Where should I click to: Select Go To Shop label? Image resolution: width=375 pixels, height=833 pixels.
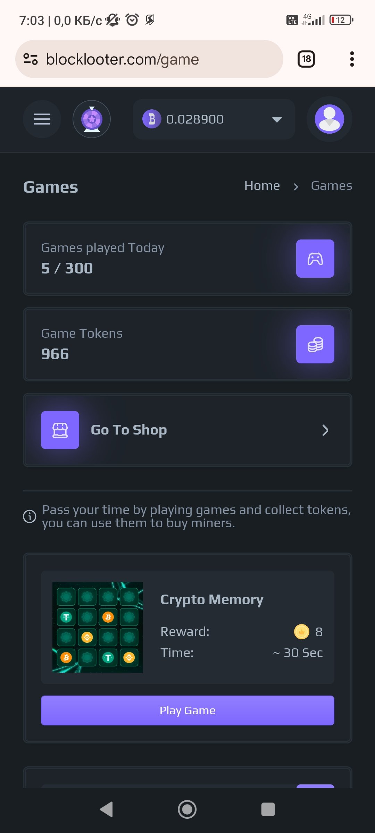pyautogui.click(x=129, y=430)
